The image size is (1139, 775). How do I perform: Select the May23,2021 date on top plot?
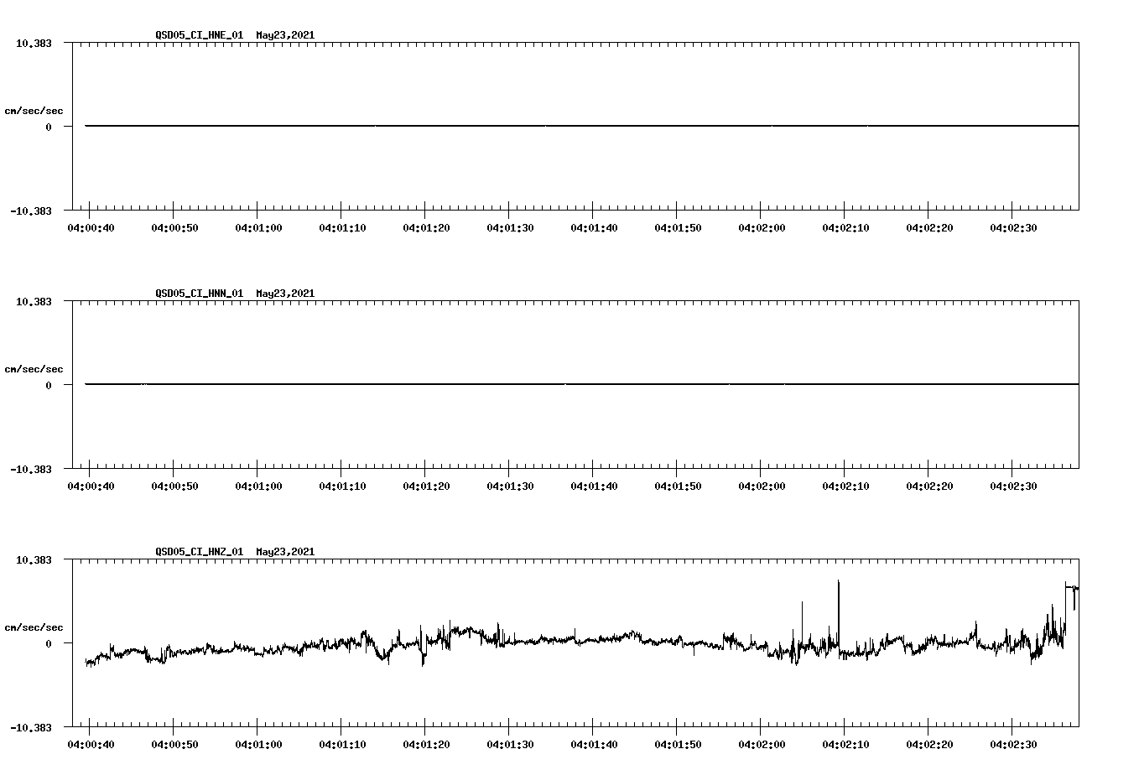click(284, 35)
